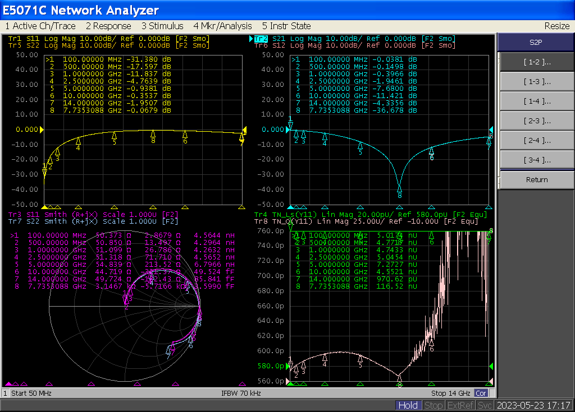Click the Return softkey

[537, 180]
